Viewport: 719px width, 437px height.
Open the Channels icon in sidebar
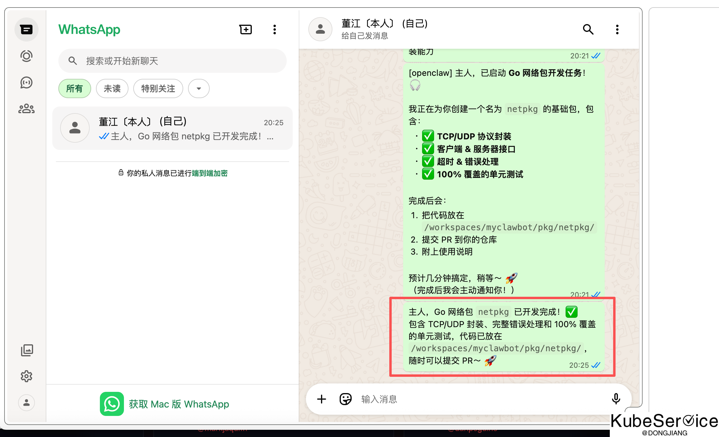pos(26,82)
